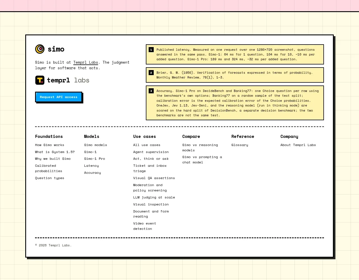Image resolution: width=359 pixels, height=280 pixels.
Task: Open the Glossary link
Action: (x=240, y=145)
